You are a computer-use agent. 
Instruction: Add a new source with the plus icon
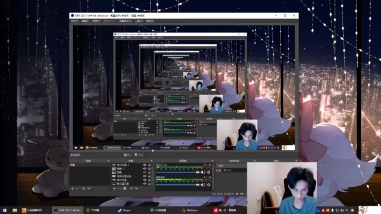pos(114,188)
